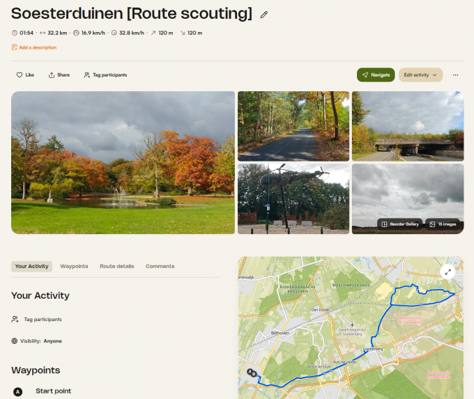This screenshot has width=474, height=399.
Task: Tag participants under Your Activity
Action: point(43,319)
